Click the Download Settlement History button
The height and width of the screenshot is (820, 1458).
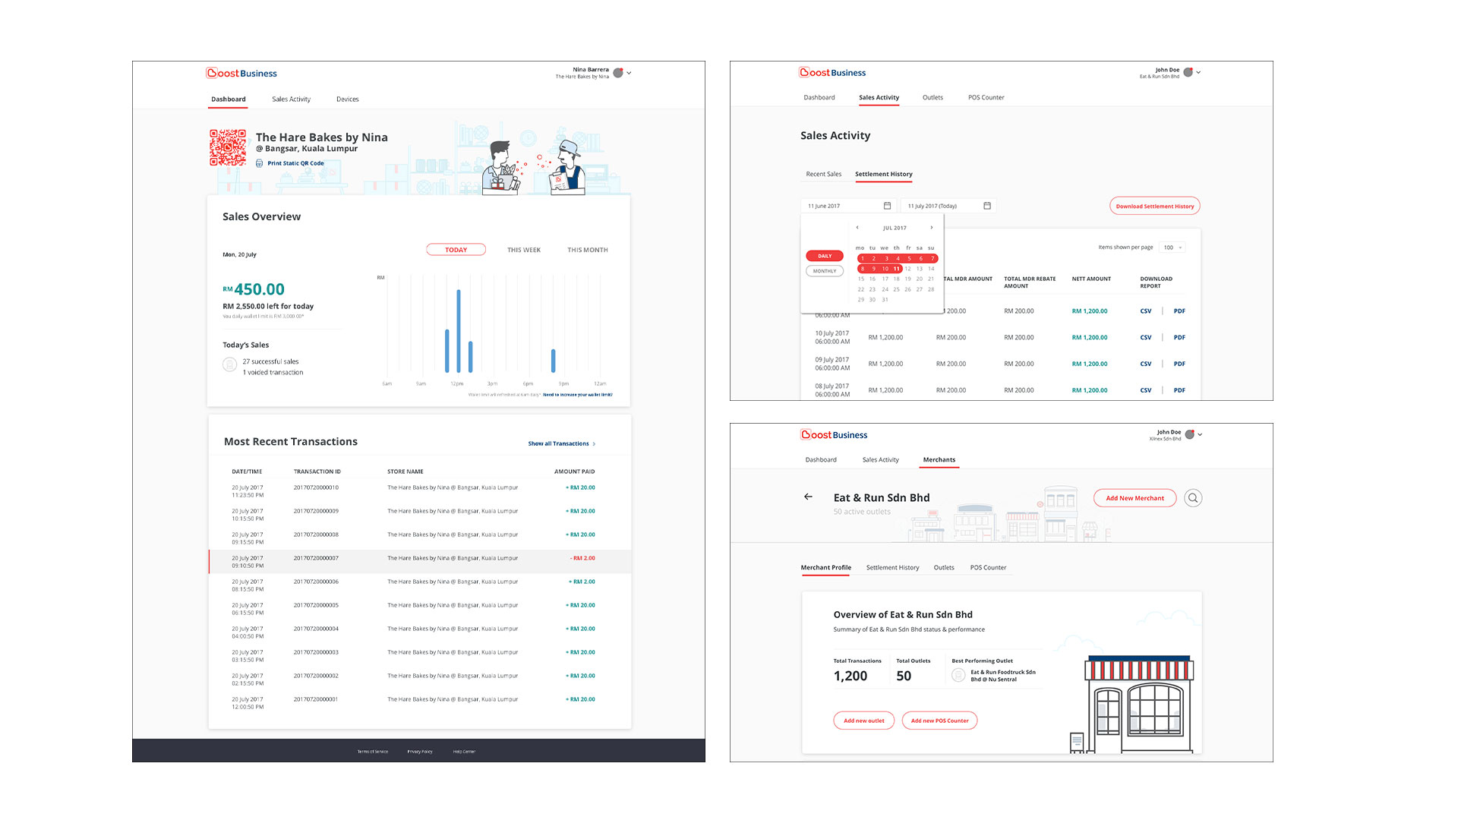pos(1154,206)
